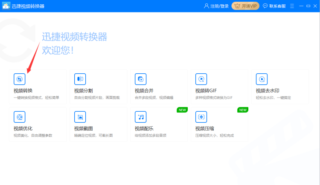Screen dimensions: 320x185
Task: Click description 合并多段视频，视频编辑
Action: click(154, 98)
